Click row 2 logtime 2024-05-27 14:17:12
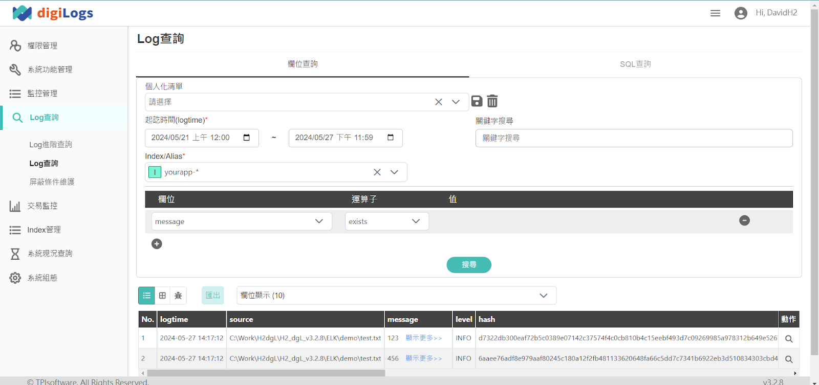 (x=191, y=358)
